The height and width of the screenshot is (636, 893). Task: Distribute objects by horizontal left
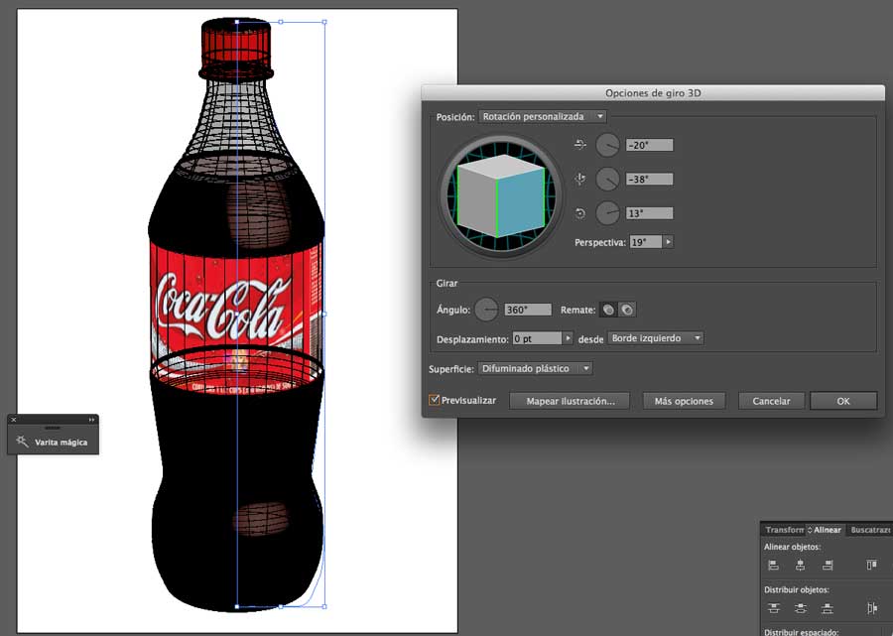[x=872, y=608]
